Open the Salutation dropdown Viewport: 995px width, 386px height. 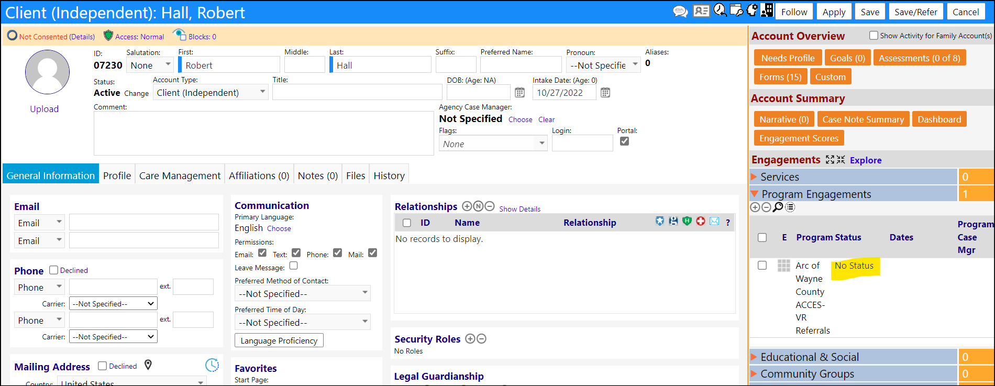coord(151,65)
